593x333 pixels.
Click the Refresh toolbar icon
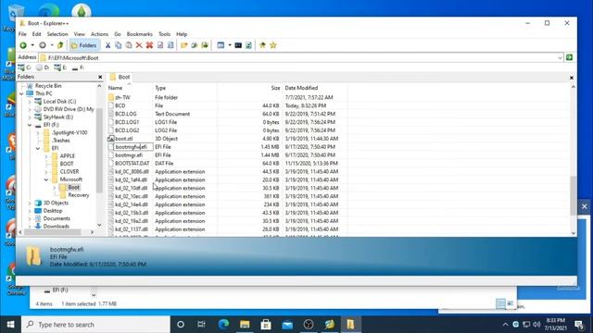249,45
